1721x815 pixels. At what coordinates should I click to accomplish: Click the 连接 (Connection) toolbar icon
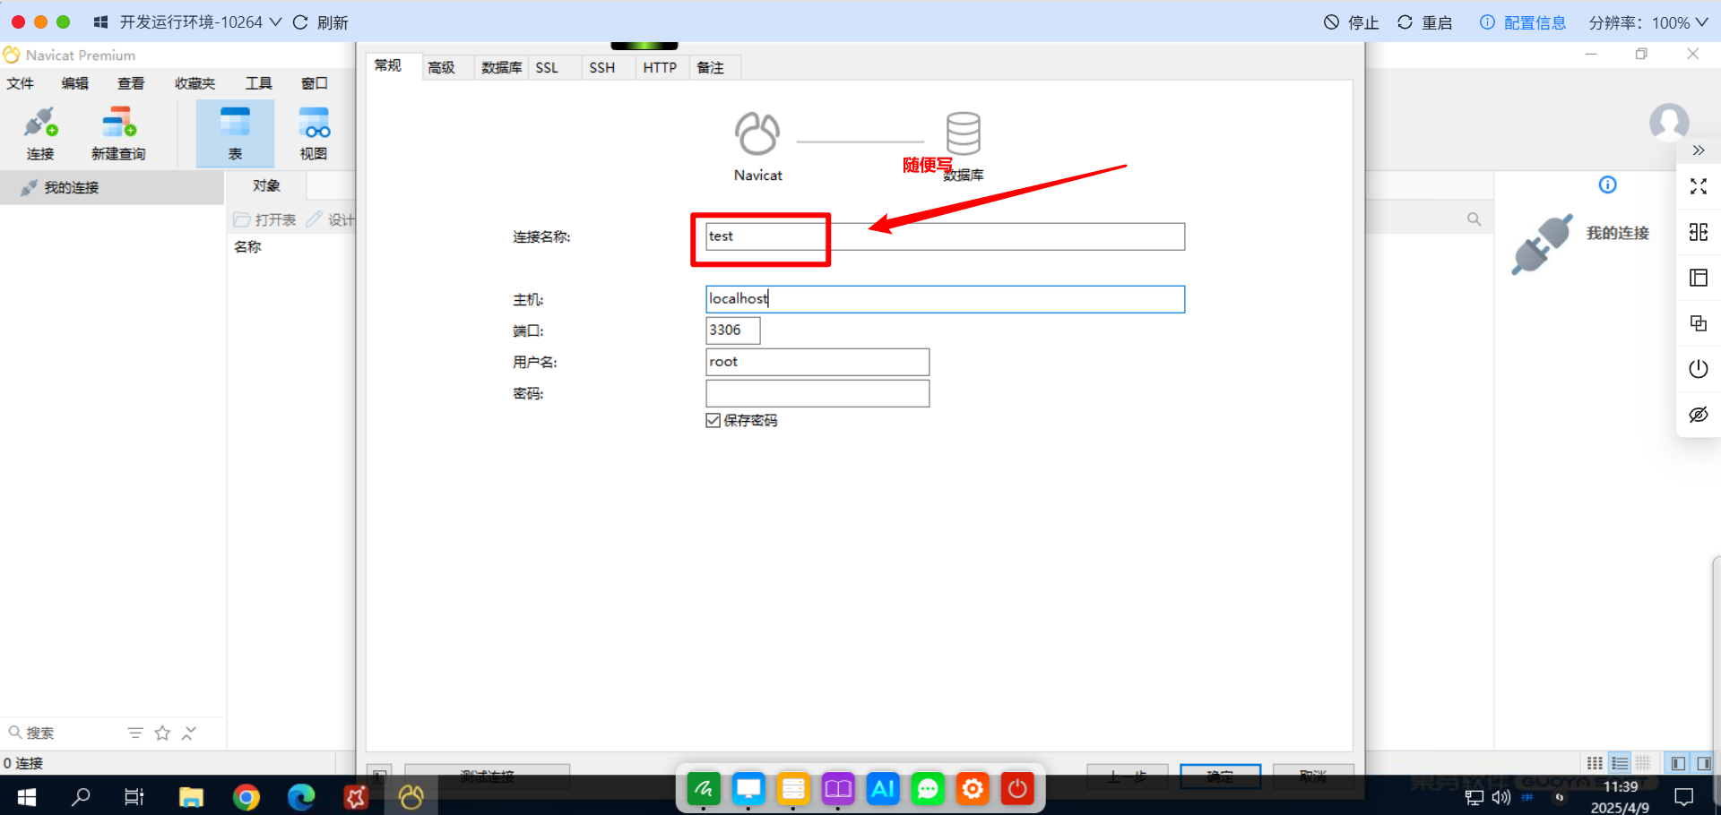tap(40, 133)
